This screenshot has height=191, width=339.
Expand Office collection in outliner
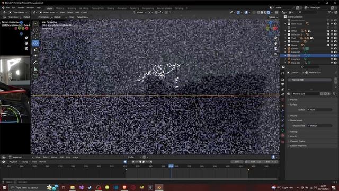coord(285,31)
